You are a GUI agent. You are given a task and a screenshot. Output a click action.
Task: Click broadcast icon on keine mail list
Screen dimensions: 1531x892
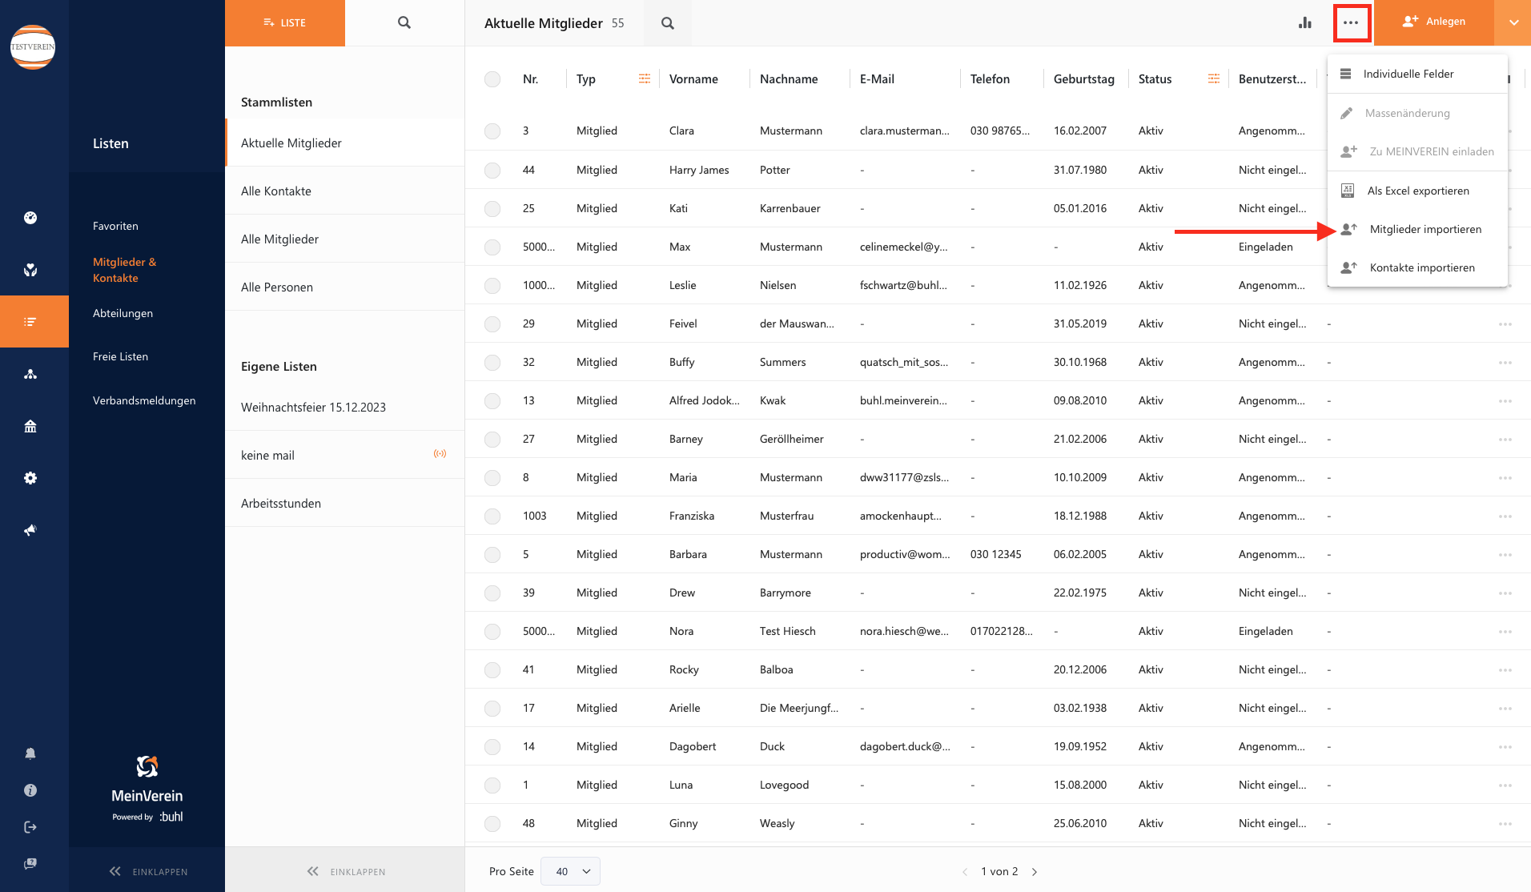pyautogui.click(x=440, y=454)
